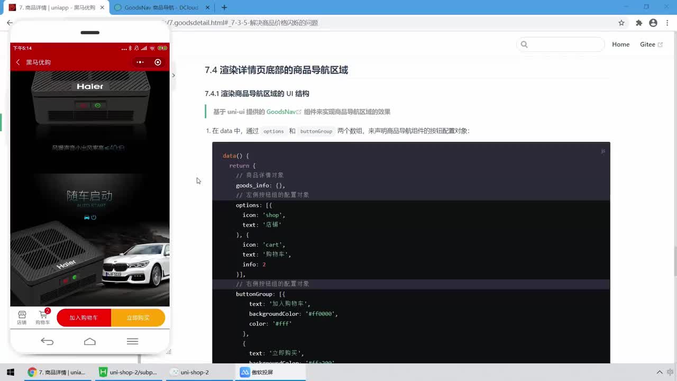This screenshot has height=381, width=677.
Task: Open the Chrome three-dot menu
Action: (x=667, y=23)
